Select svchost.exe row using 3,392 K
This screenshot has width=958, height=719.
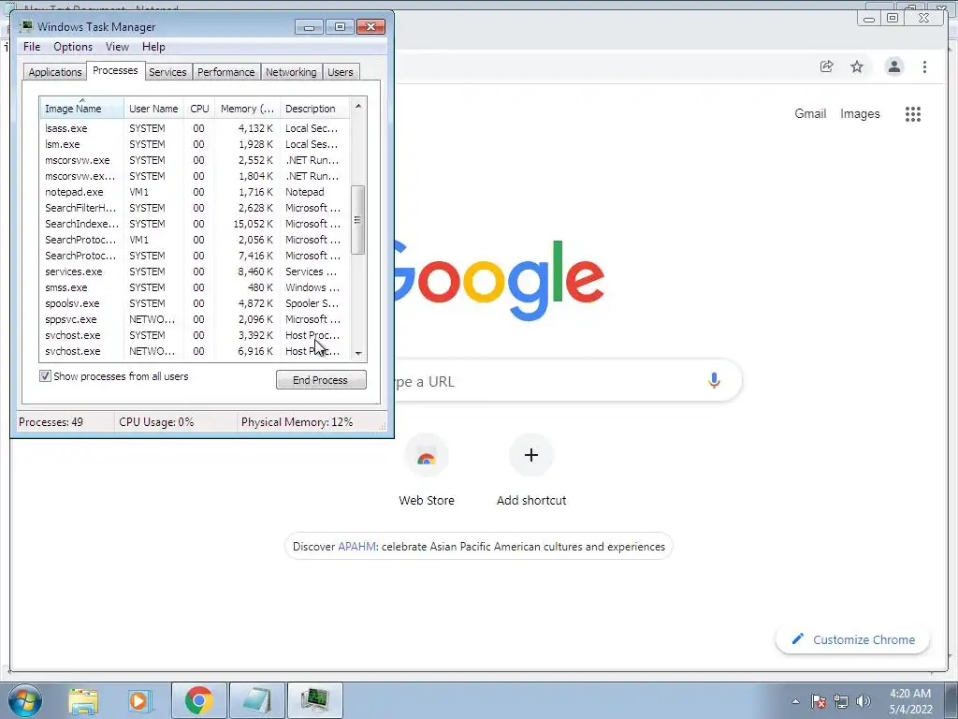point(195,335)
